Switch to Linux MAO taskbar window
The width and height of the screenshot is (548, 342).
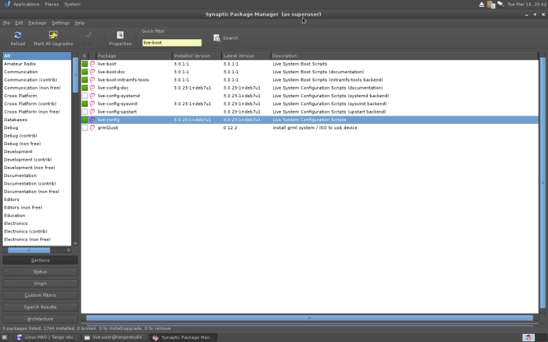pyautogui.click(x=47, y=337)
